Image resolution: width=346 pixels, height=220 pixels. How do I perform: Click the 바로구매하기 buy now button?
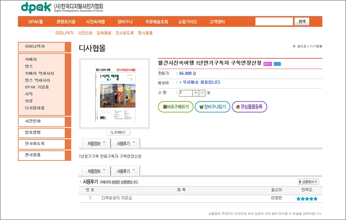point(175,107)
